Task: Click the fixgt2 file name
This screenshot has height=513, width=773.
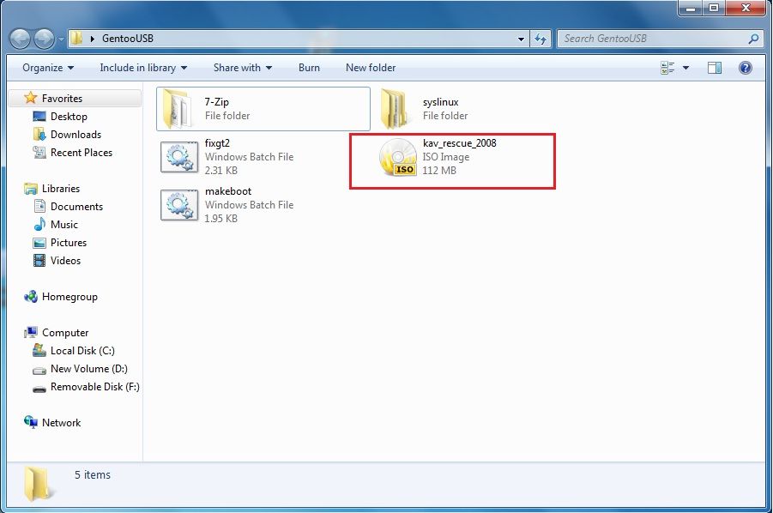Action: [217, 143]
